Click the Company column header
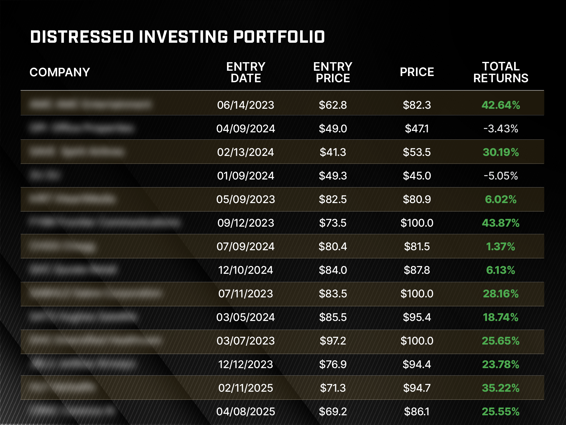The image size is (566, 425). tap(60, 72)
